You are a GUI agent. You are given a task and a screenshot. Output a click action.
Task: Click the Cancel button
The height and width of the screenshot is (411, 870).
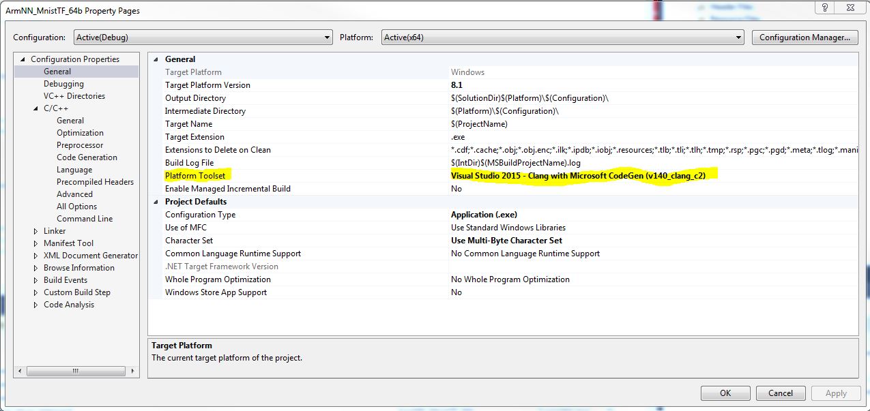[781, 393]
